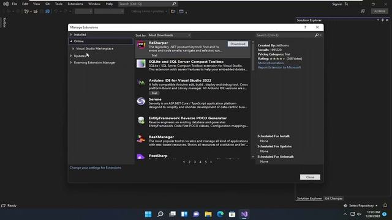This screenshot has width=392, height=220.
Task: Click the Close button in Manage Extensions
Action: point(310,177)
